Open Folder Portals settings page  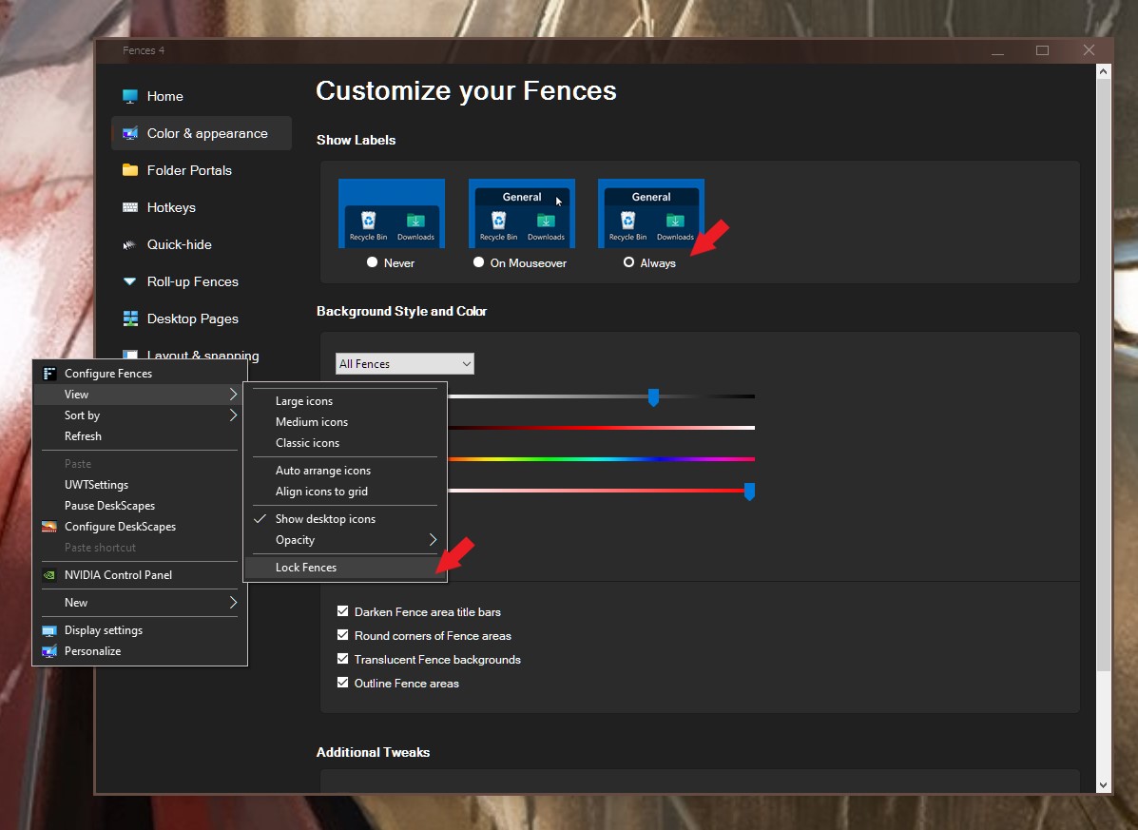[201, 170]
